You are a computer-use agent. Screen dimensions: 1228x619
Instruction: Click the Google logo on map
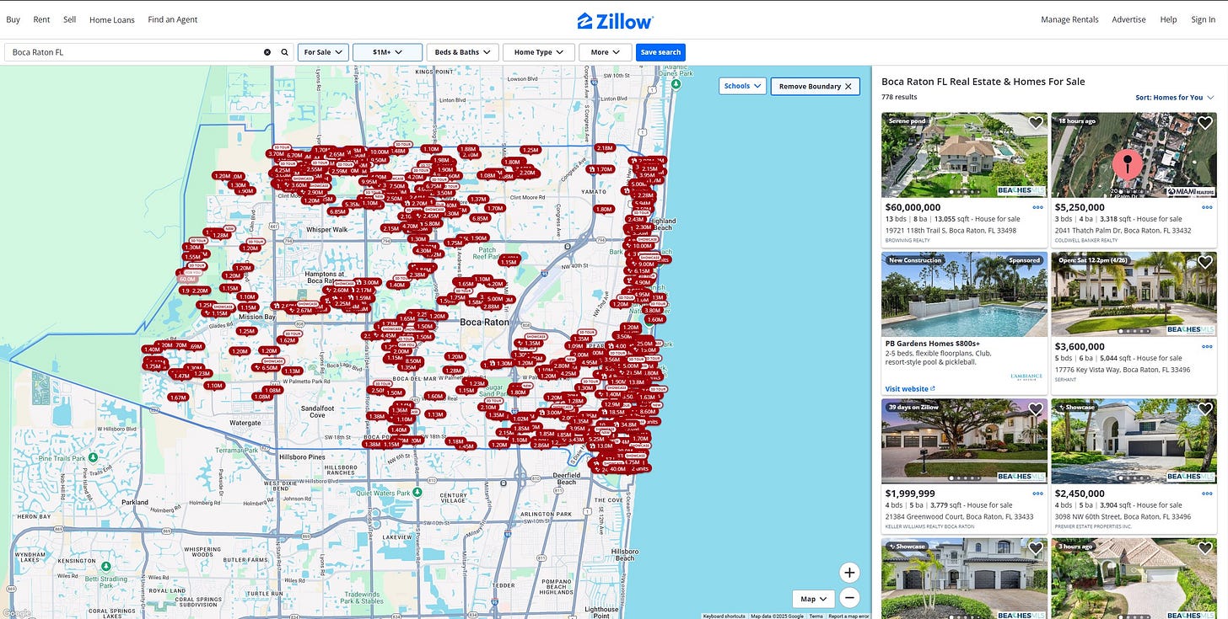coord(15,613)
